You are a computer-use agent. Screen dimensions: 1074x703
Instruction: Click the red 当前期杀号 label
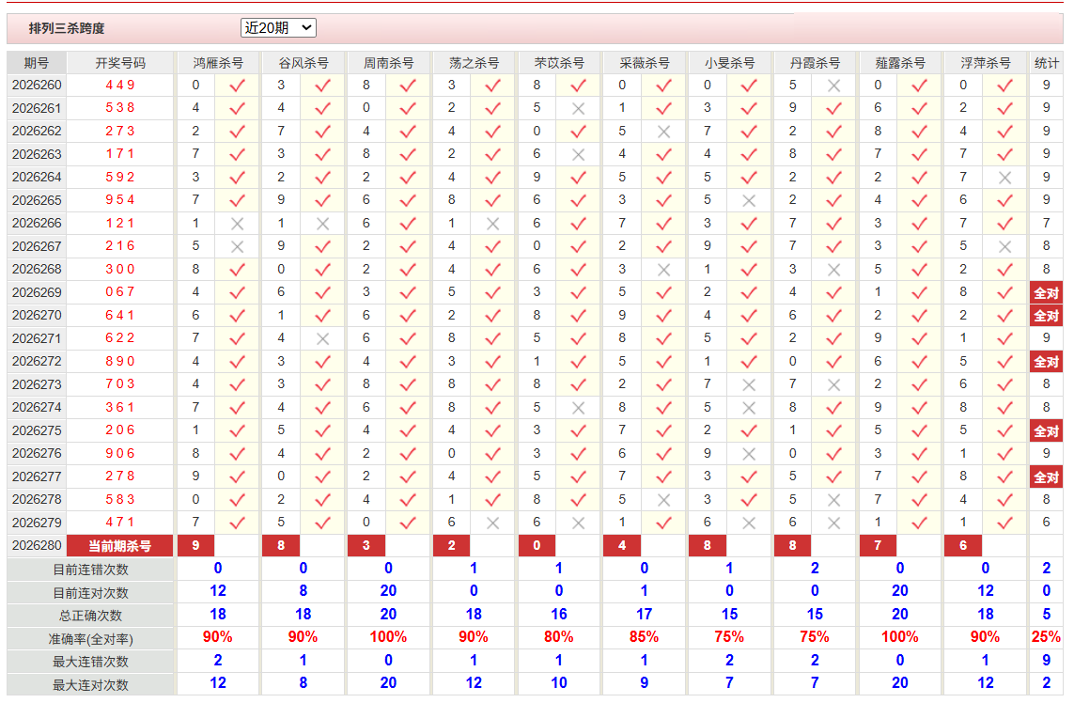coord(120,546)
